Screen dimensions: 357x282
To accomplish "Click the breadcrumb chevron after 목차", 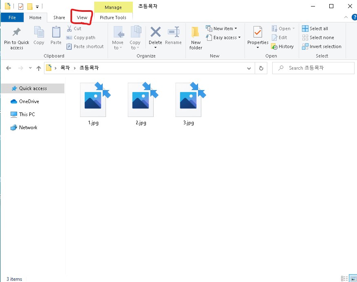I will 75,68.
